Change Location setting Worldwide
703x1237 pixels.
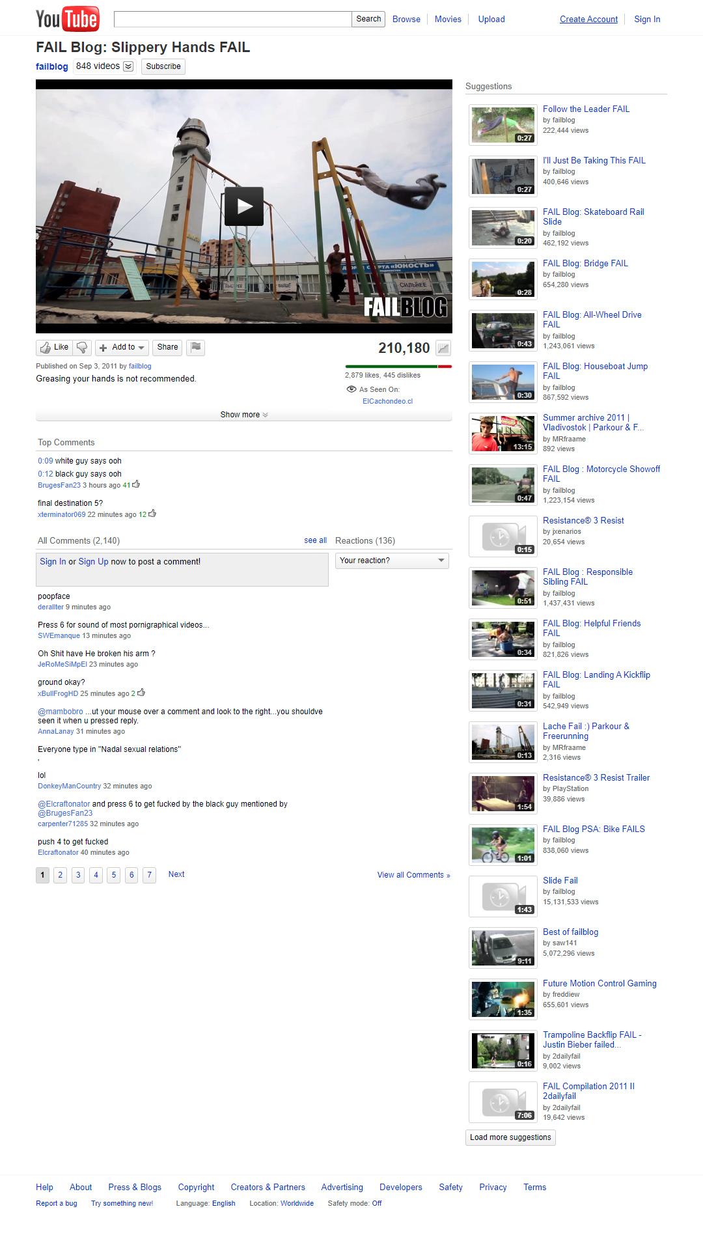pyautogui.click(x=297, y=1203)
